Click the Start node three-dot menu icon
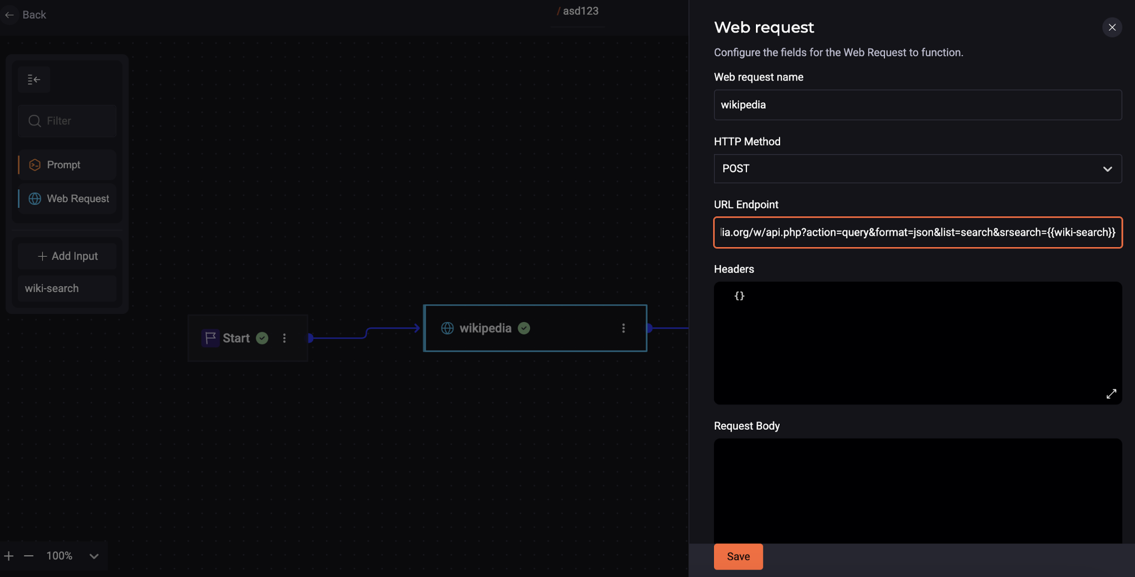The height and width of the screenshot is (577, 1135). 284,338
